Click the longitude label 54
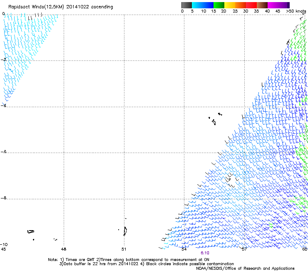The width and height of the screenshot is (308, 271). click(x=184, y=249)
